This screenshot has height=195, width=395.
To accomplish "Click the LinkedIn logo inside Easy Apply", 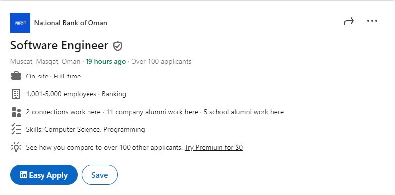I will click(x=24, y=175).
